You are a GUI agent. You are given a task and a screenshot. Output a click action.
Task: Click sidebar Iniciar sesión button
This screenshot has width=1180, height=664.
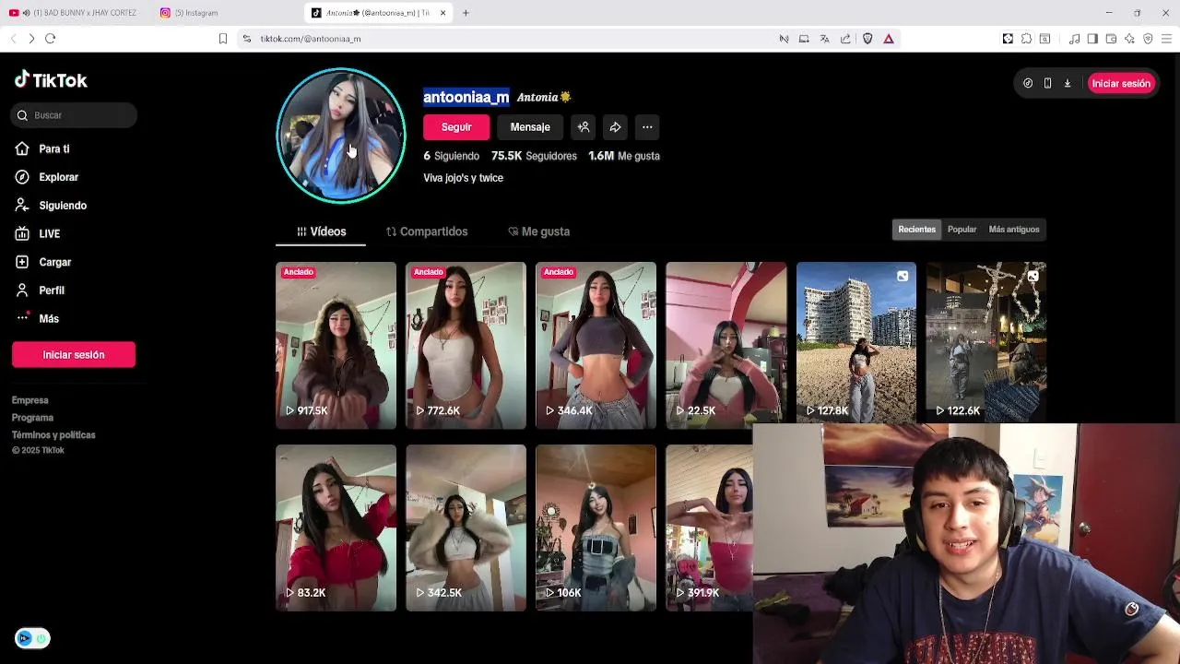point(74,355)
